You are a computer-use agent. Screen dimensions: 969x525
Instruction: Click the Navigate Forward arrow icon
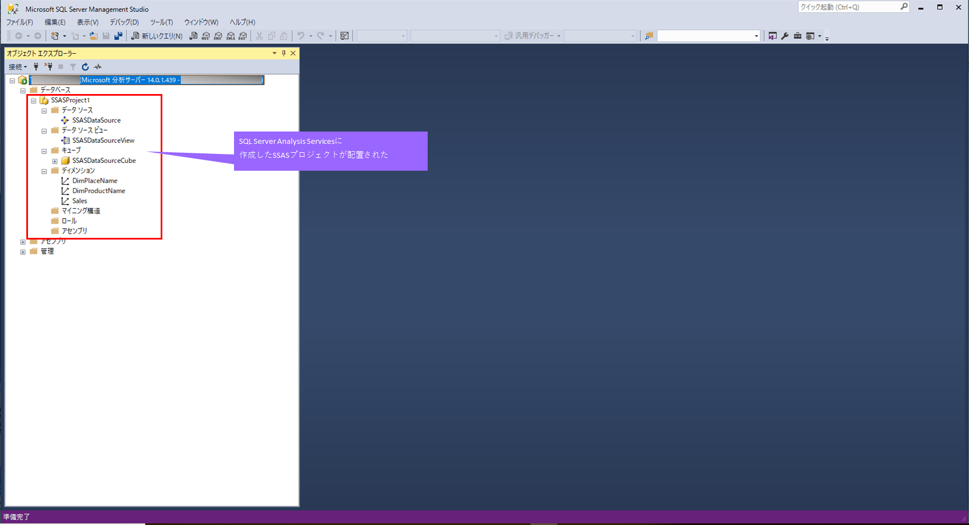point(38,36)
